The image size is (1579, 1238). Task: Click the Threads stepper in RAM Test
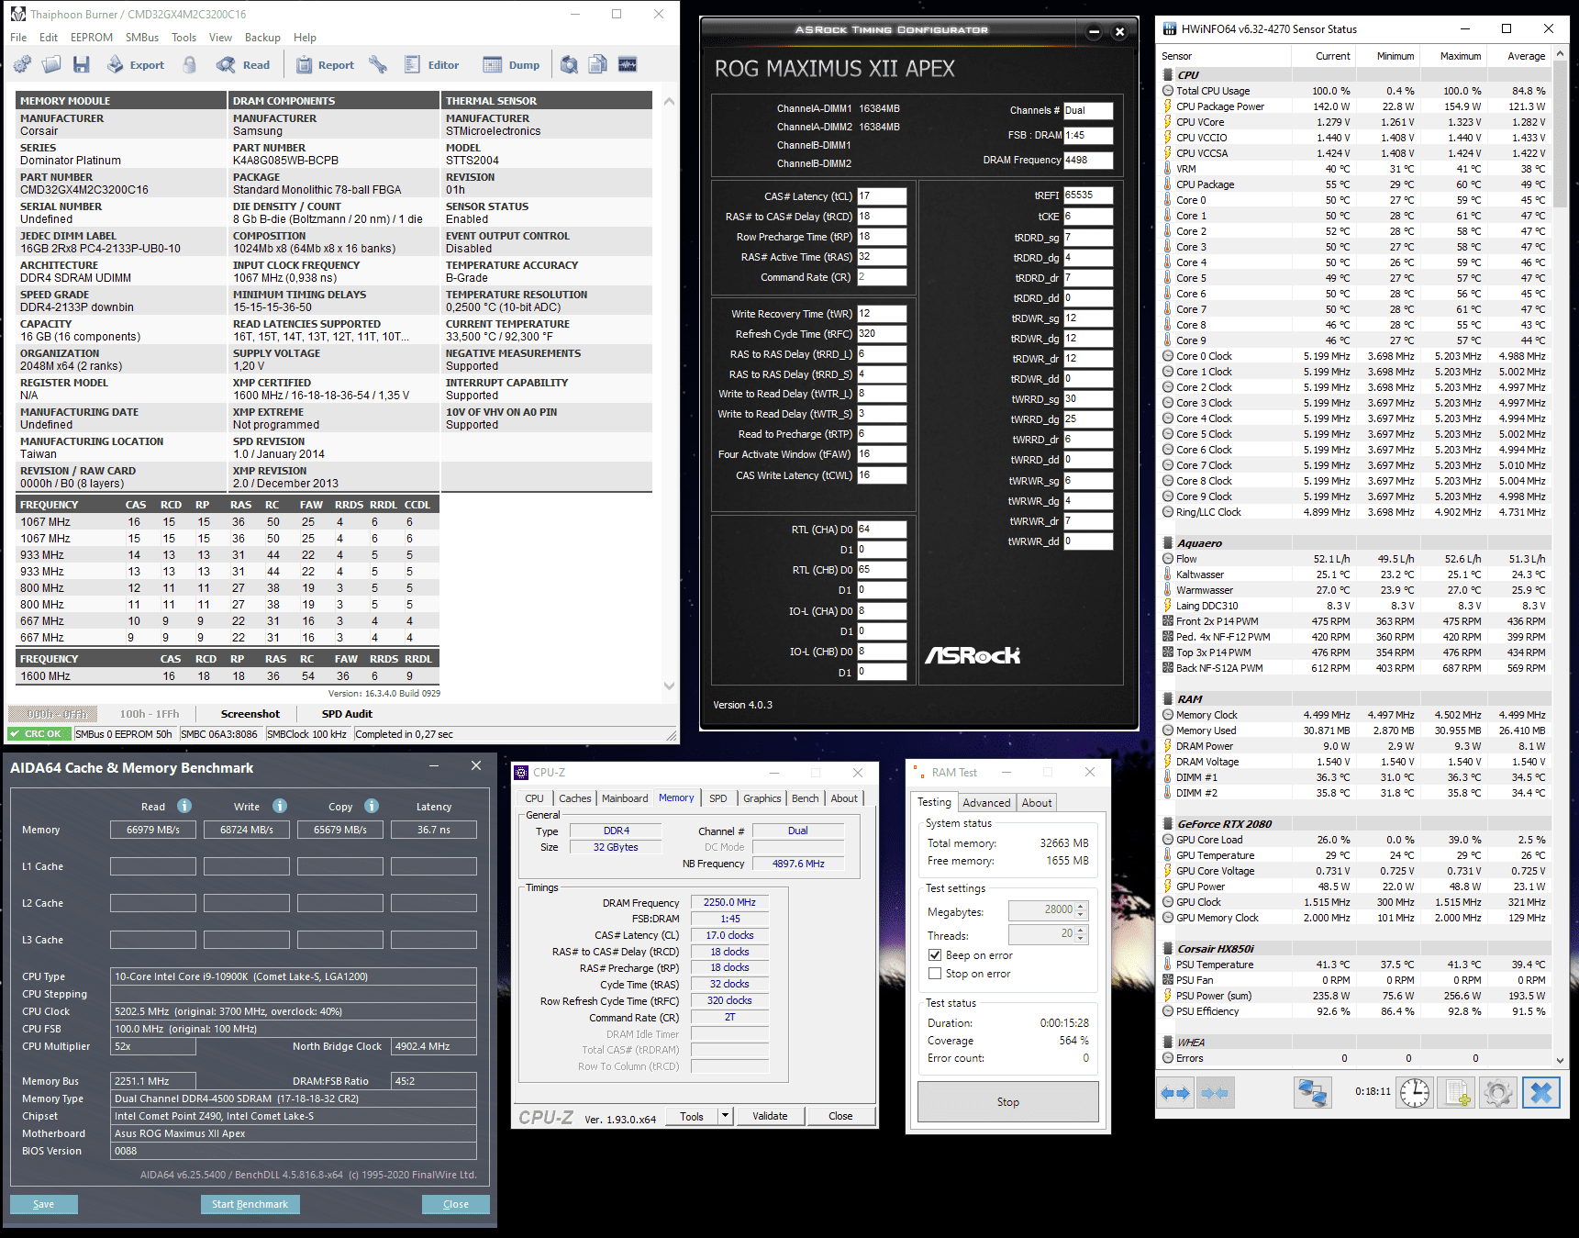(1081, 934)
